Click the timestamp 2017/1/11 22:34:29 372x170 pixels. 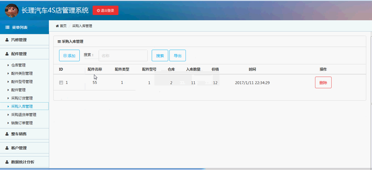click(x=252, y=83)
